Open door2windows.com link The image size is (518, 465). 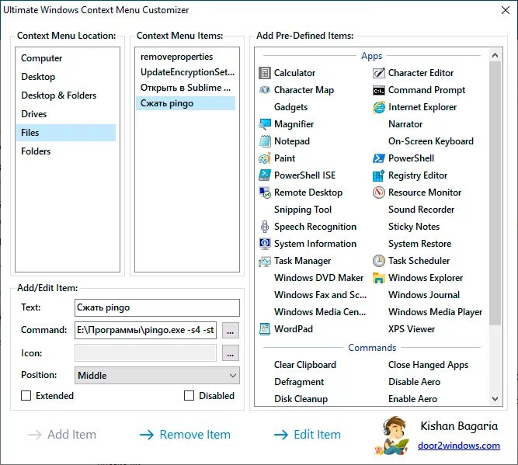[x=459, y=446]
